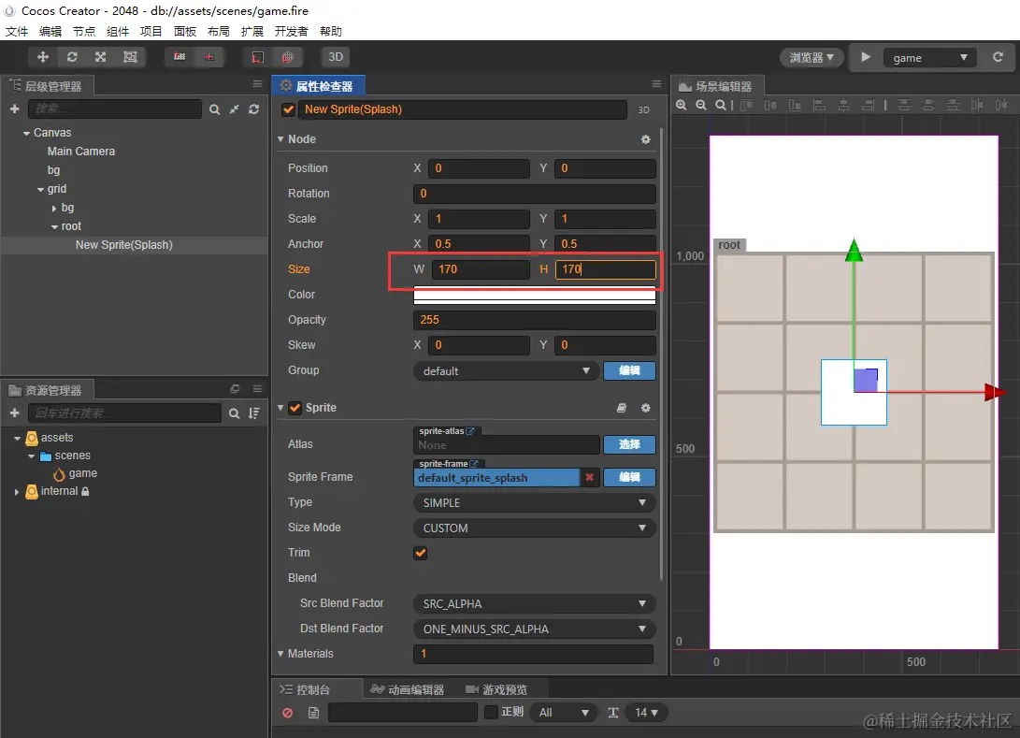This screenshot has width=1020, height=738.
Task: Toggle the Sprite component enabled checkbox
Action: pos(295,408)
